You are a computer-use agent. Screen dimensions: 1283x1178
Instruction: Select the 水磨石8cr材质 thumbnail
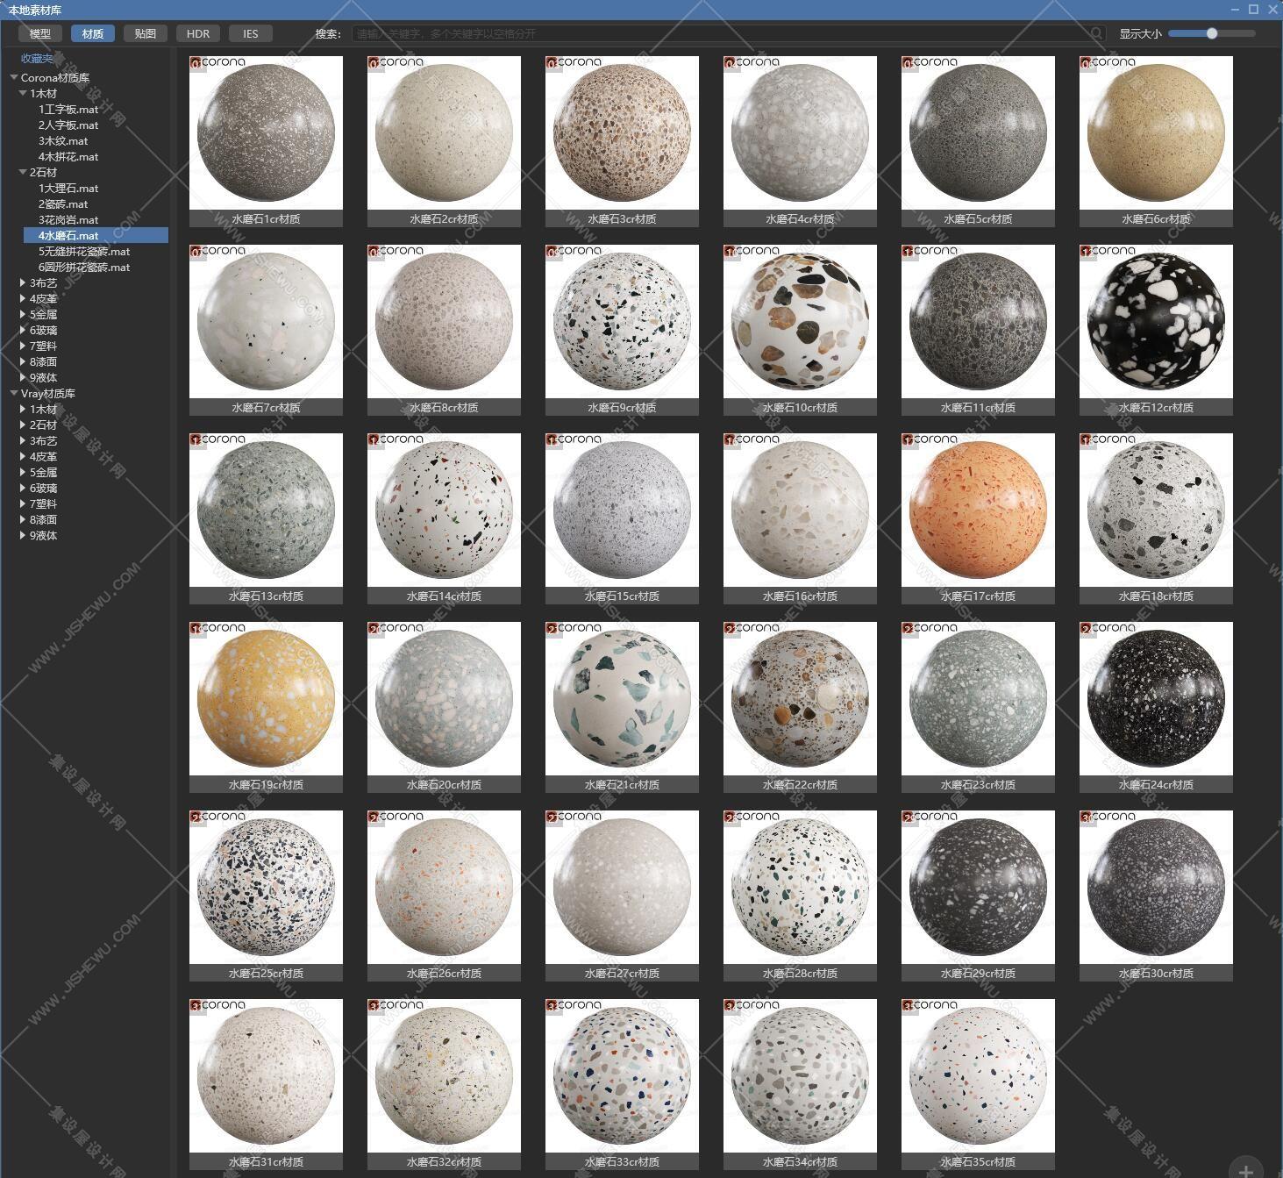(444, 322)
